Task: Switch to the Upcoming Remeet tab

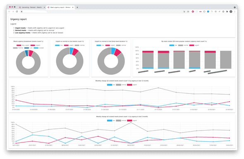Action: tap(31, 7)
